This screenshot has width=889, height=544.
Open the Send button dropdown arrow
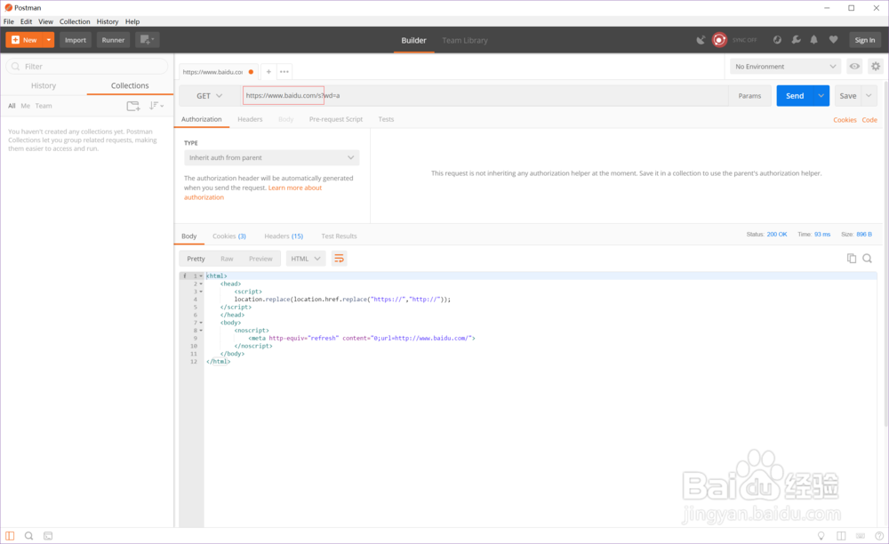821,96
